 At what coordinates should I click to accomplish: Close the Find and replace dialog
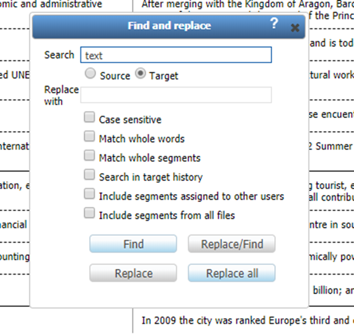point(295,28)
